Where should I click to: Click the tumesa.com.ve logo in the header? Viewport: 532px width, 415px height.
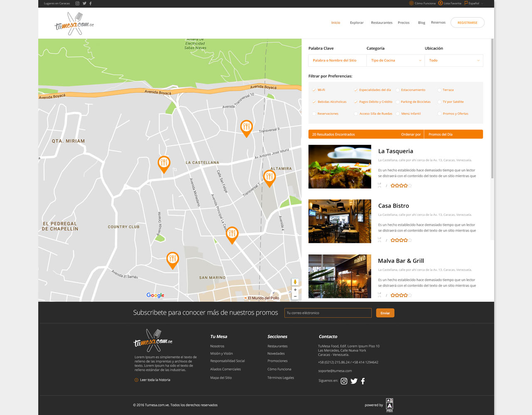point(74,24)
